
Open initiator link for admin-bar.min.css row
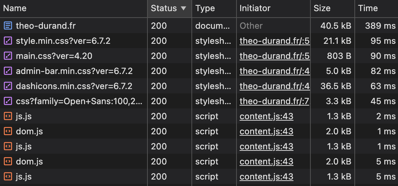275,71
